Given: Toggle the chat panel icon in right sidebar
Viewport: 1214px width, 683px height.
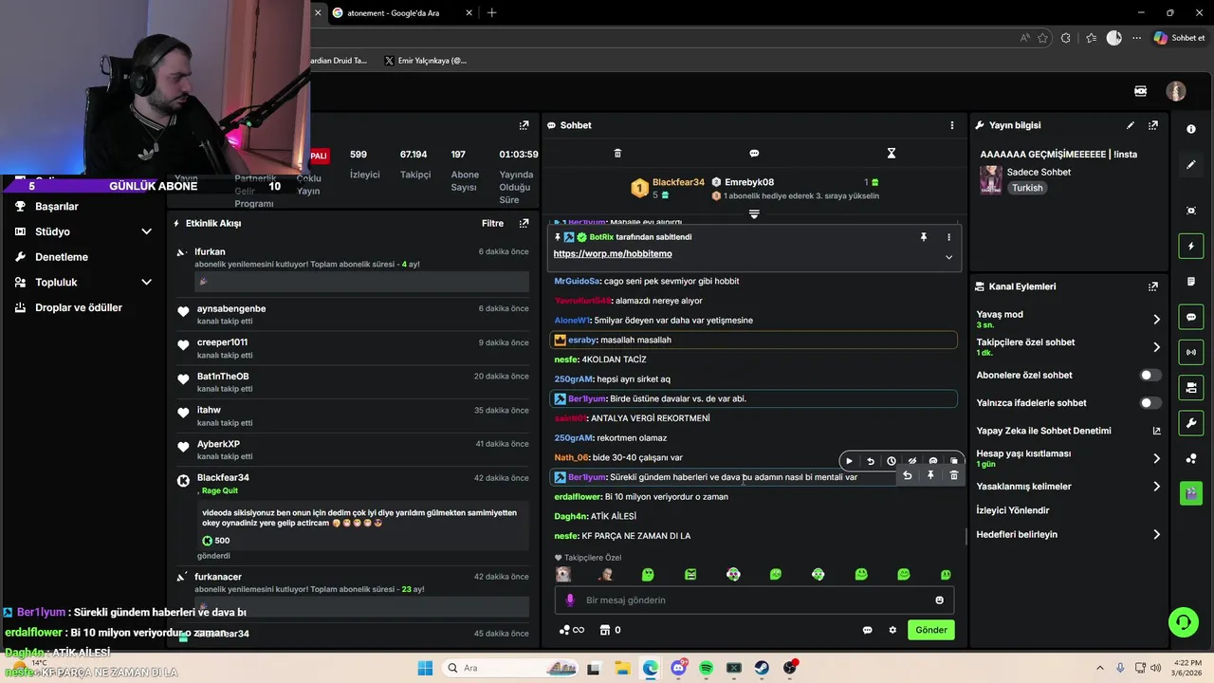Looking at the screenshot, I should point(1191,317).
